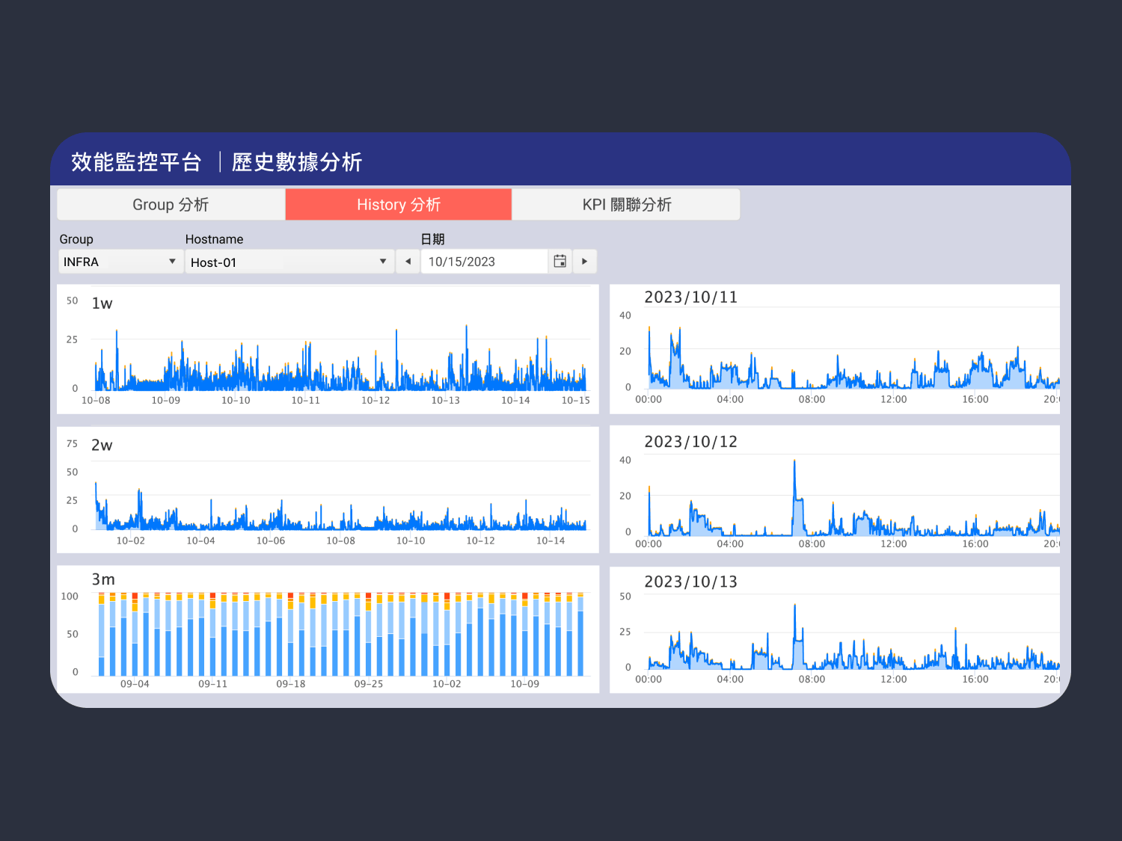
Task: Click the 10-02 axis label in 2w chart
Action: pyautogui.click(x=131, y=540)
